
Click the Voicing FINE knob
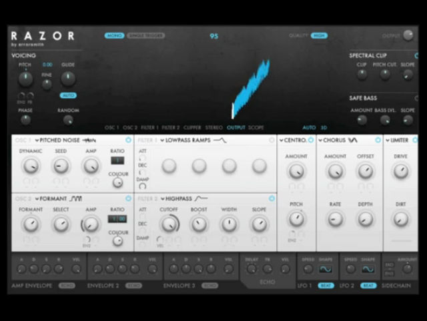(x=47, y=84)
